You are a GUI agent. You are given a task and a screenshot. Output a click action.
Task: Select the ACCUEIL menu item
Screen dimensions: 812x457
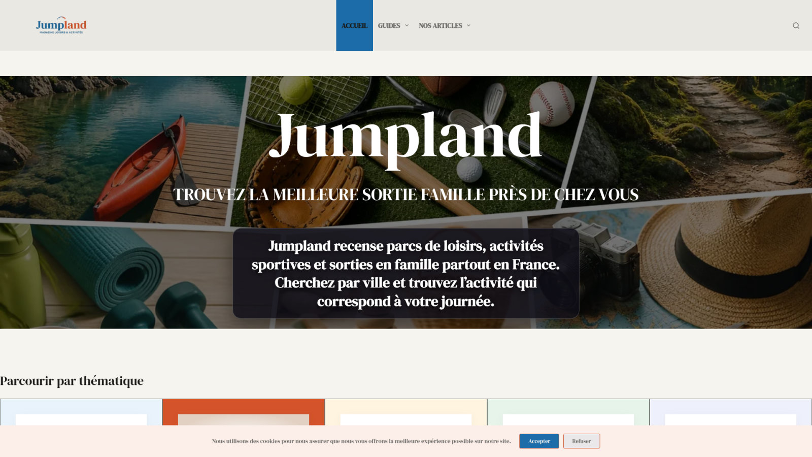(x=354, y=25)
